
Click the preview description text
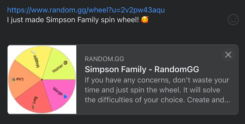[x=157, y=90]
